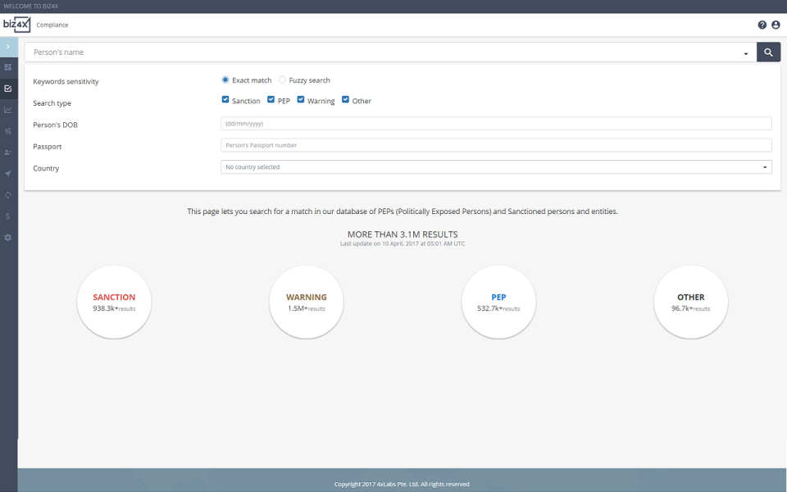Select the Fuzzy search option

[282, 80]
